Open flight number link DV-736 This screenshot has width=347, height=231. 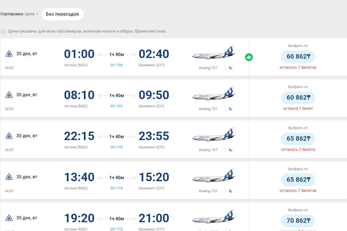(x=117, y=65)
